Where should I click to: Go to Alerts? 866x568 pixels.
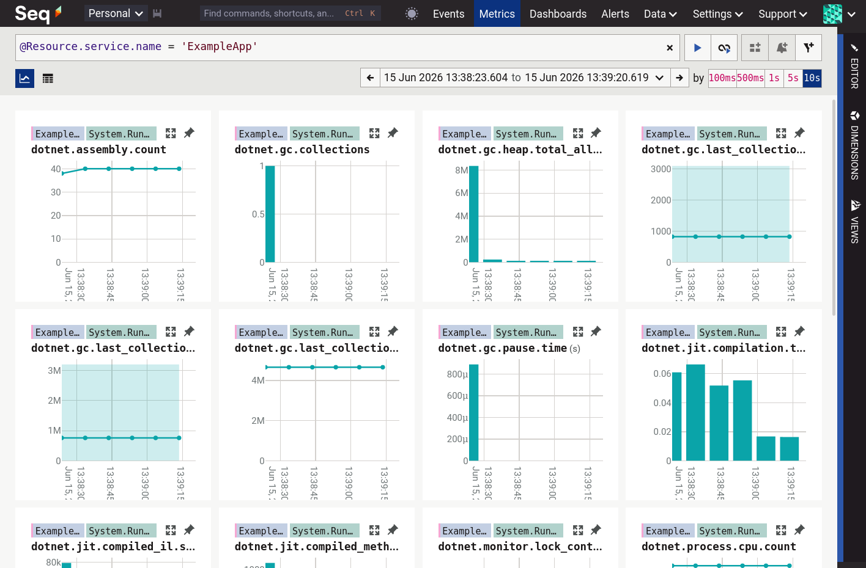615,13
